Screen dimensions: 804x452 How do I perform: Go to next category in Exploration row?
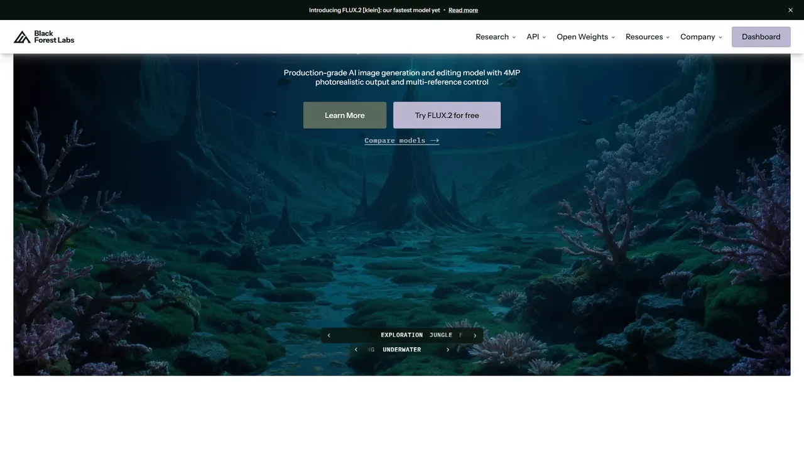coord(475,335)
